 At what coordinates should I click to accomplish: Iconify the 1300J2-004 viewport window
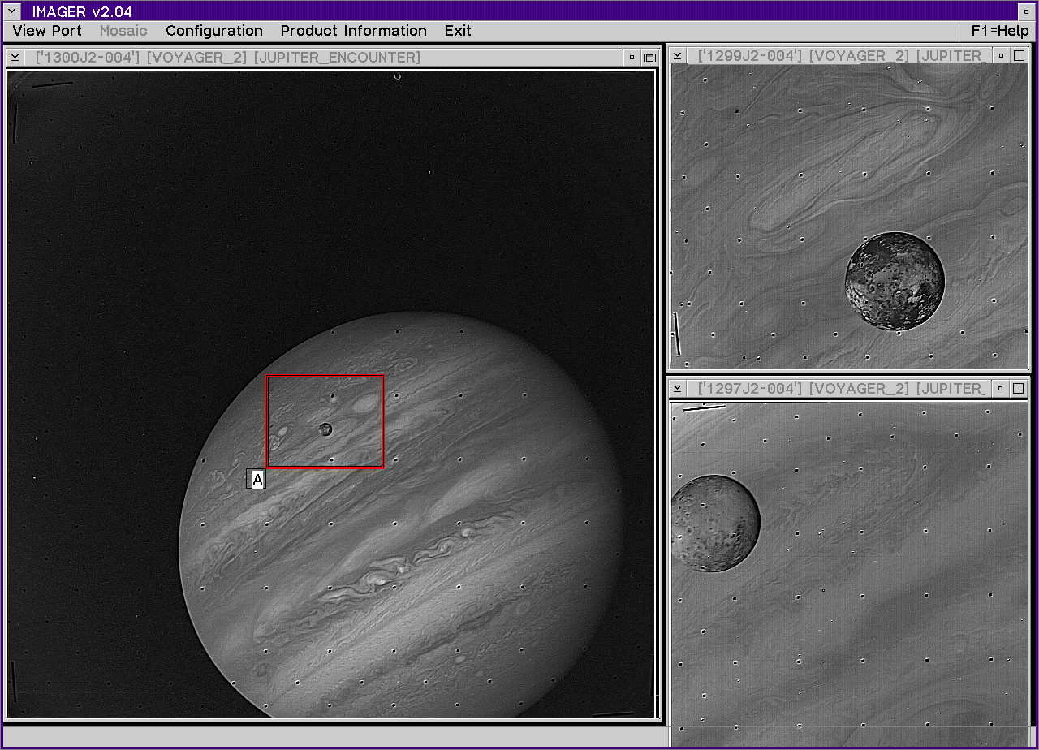tap(632, 58)
